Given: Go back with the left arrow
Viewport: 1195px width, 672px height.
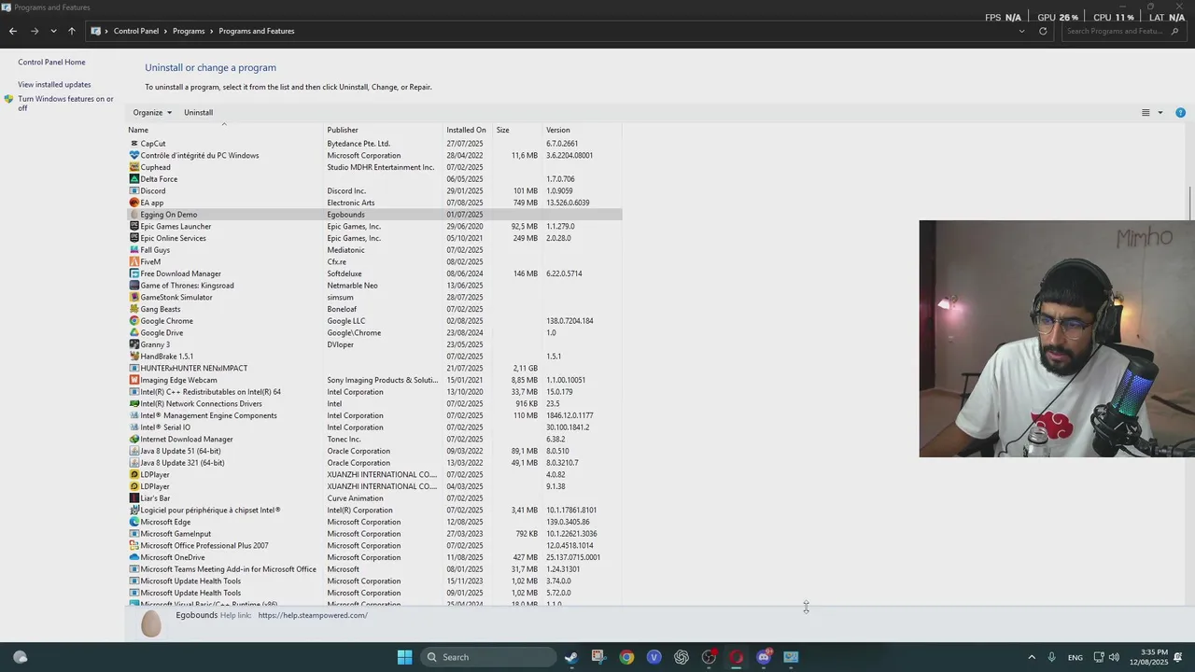Looking at the screenshot, I should tap(13, 31).
